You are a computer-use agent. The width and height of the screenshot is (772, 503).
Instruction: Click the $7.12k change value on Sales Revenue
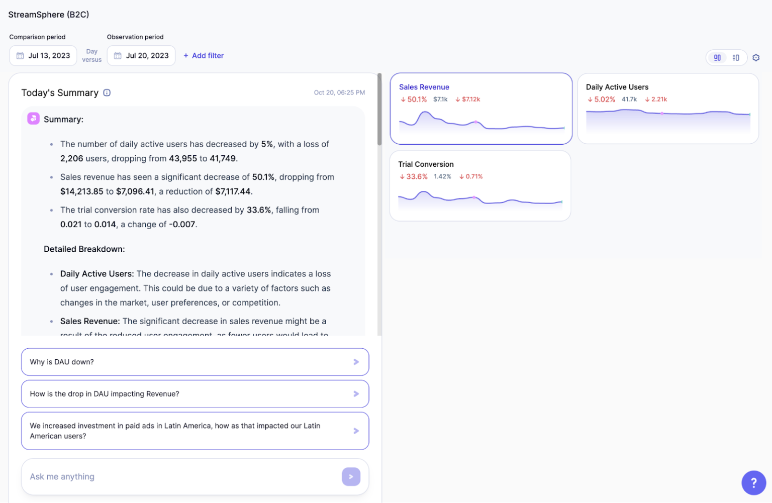[468, 99]
